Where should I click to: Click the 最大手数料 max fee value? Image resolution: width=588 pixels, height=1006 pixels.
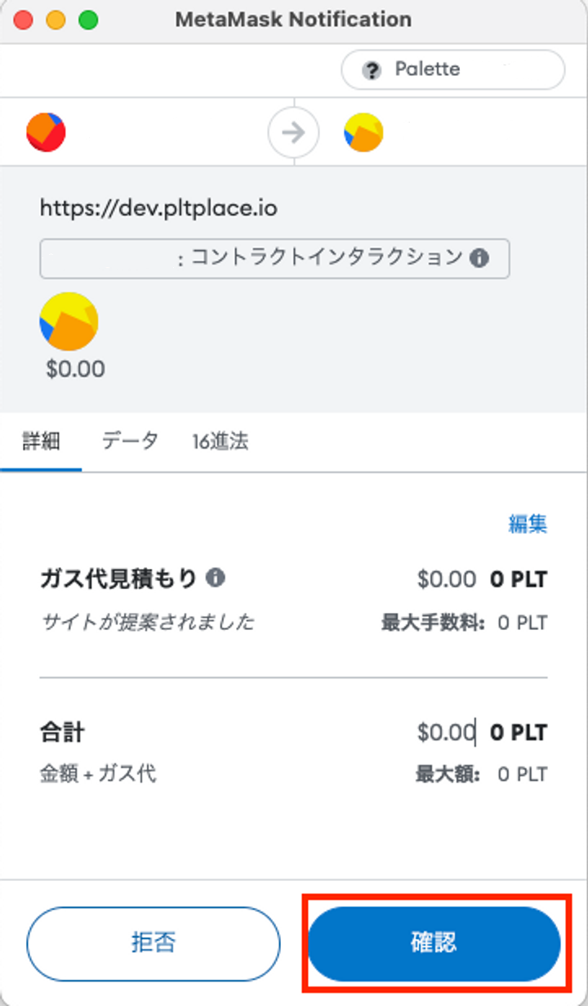[x=522, y=623]
